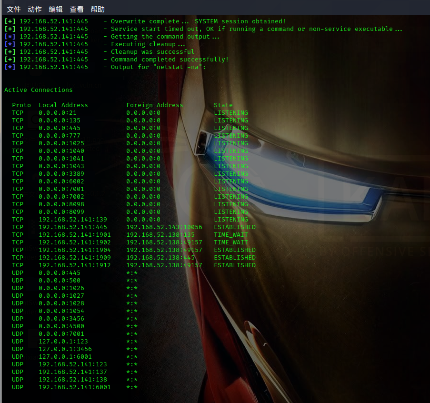Image resolution: width=430 pixels, height=403 pixels.
Task: Click local address 0.0.0.0:7002
Action: (61, 197)
